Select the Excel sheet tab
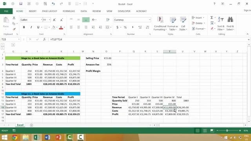Screen dimensions: 251x141 point(20,125)
